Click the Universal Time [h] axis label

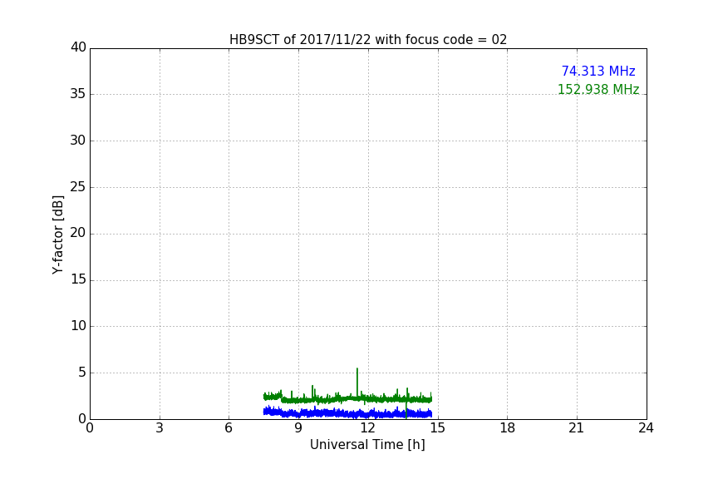click(367, 445)
